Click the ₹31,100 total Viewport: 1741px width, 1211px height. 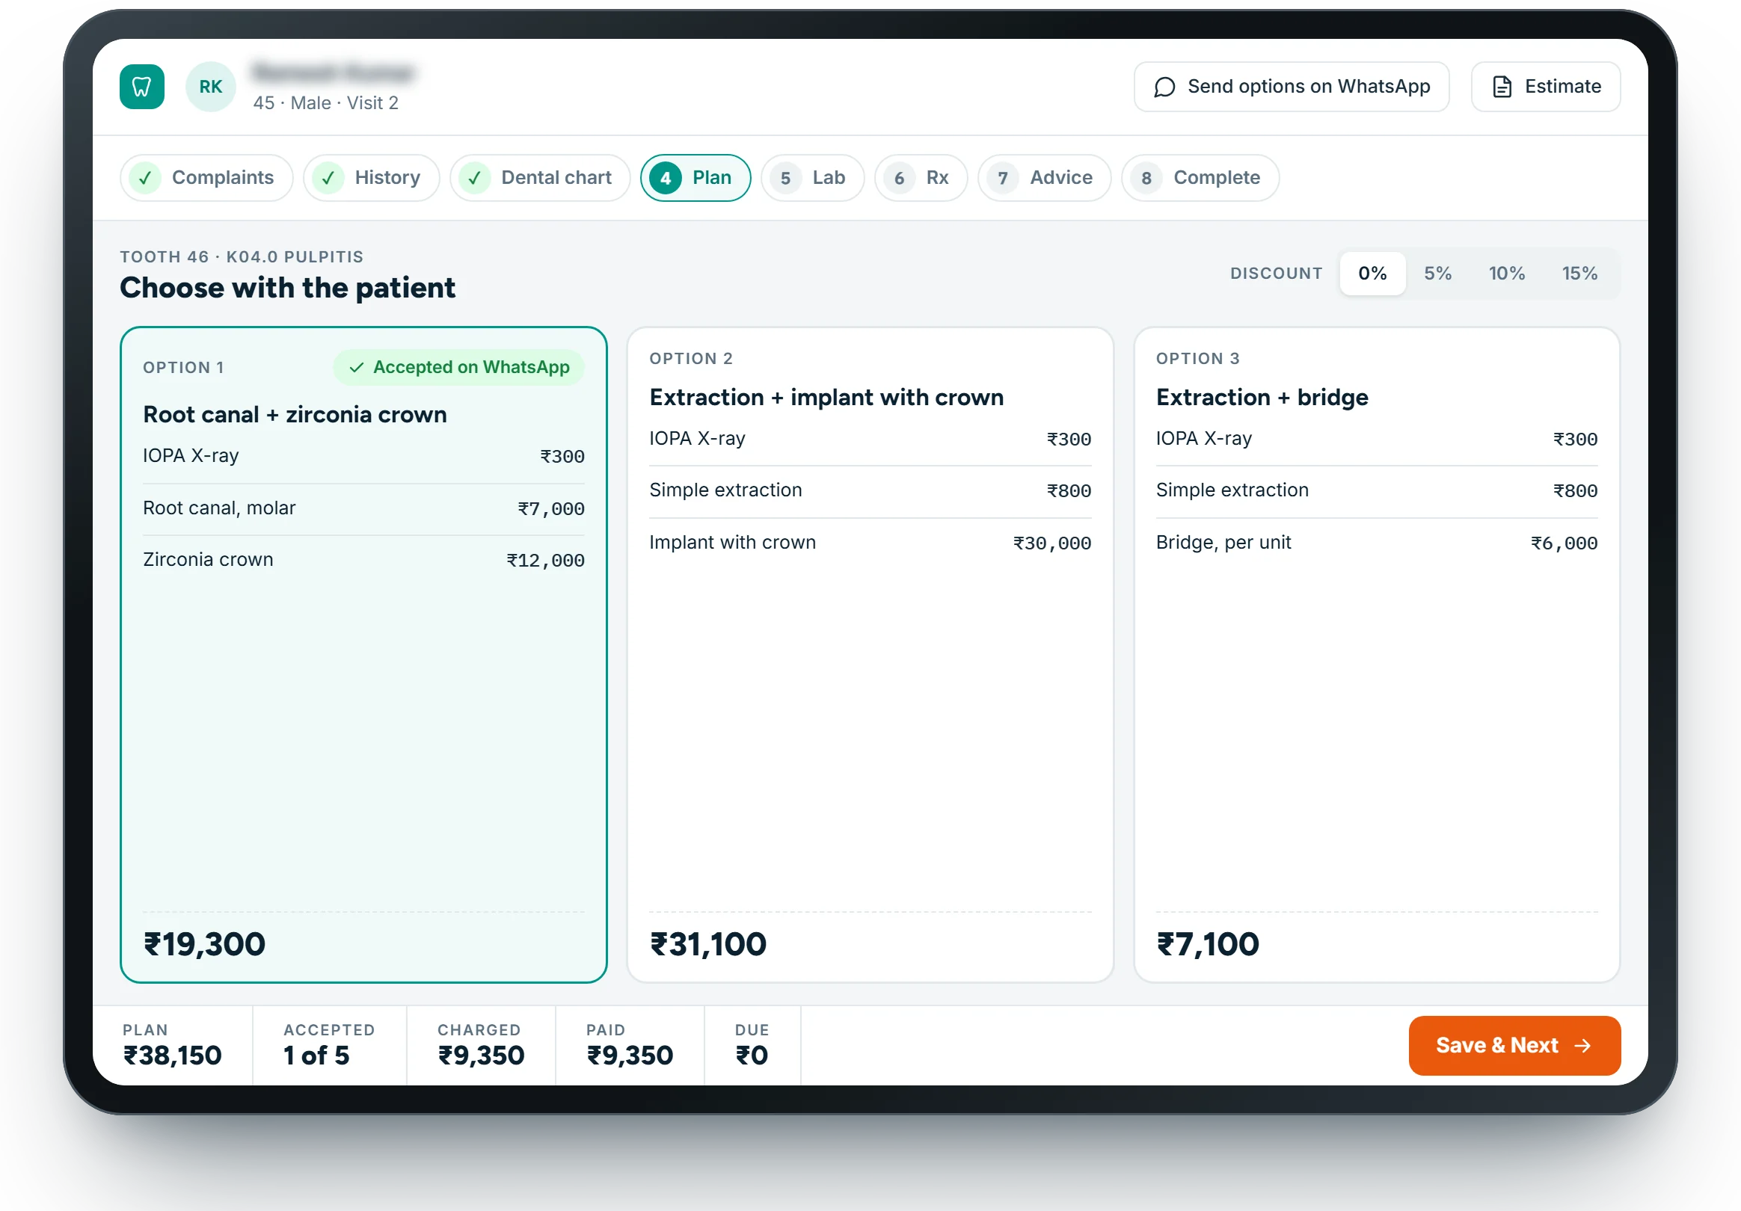coord(708,944)
